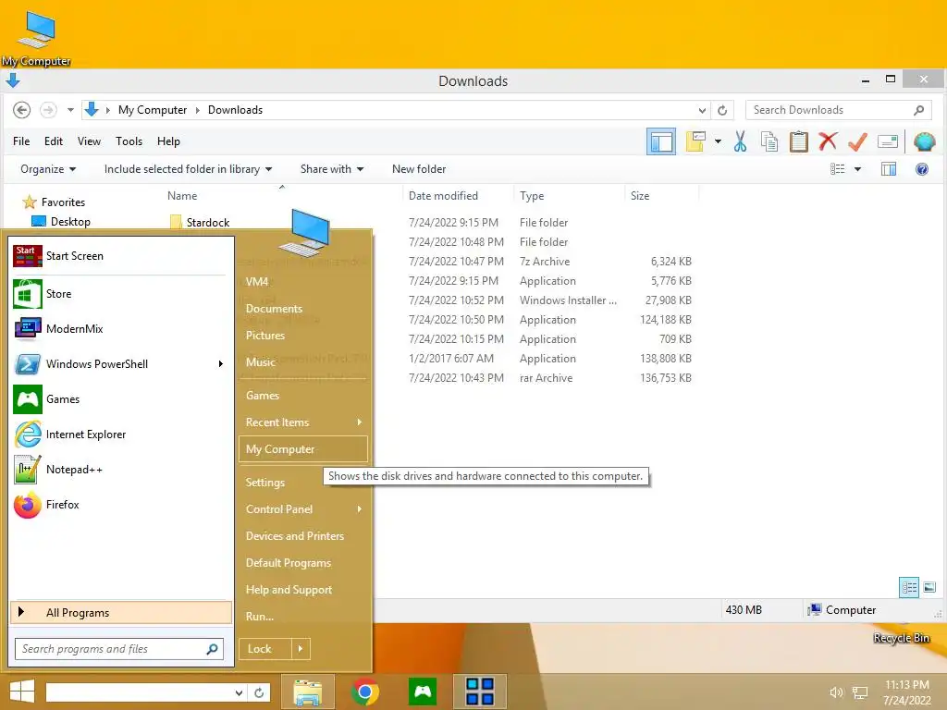Viewport: 947px width, 710px height.
Task: Open the Help menu
Action: pyautogui.click(x=168, y=141)
